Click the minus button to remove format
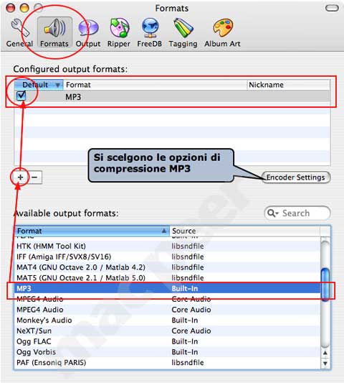This screenshot has width=344, height=383. (x=34, y=177)
